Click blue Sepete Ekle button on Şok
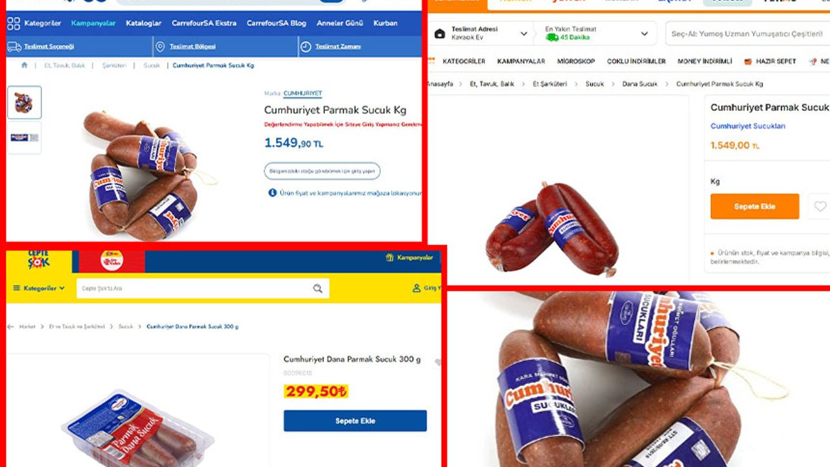This screenshot has width=830, height=467. [355, 421]
